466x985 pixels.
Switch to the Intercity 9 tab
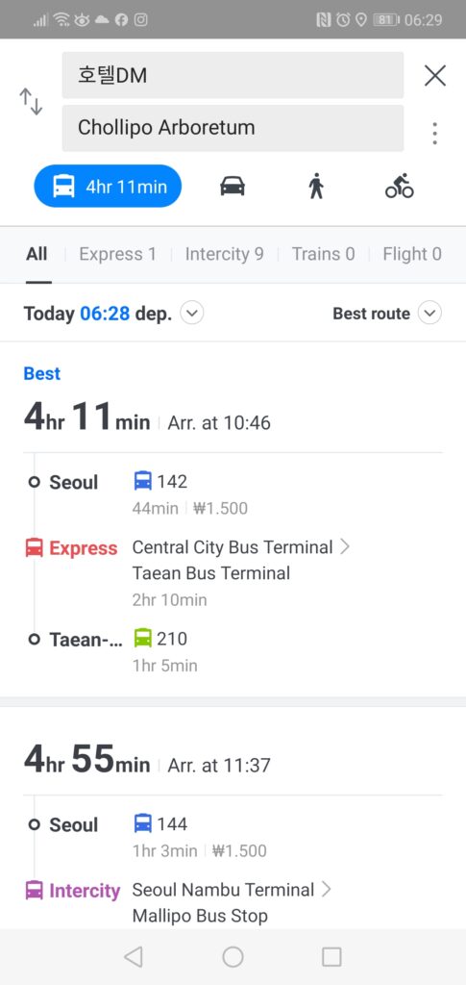[x=224, y=254]
